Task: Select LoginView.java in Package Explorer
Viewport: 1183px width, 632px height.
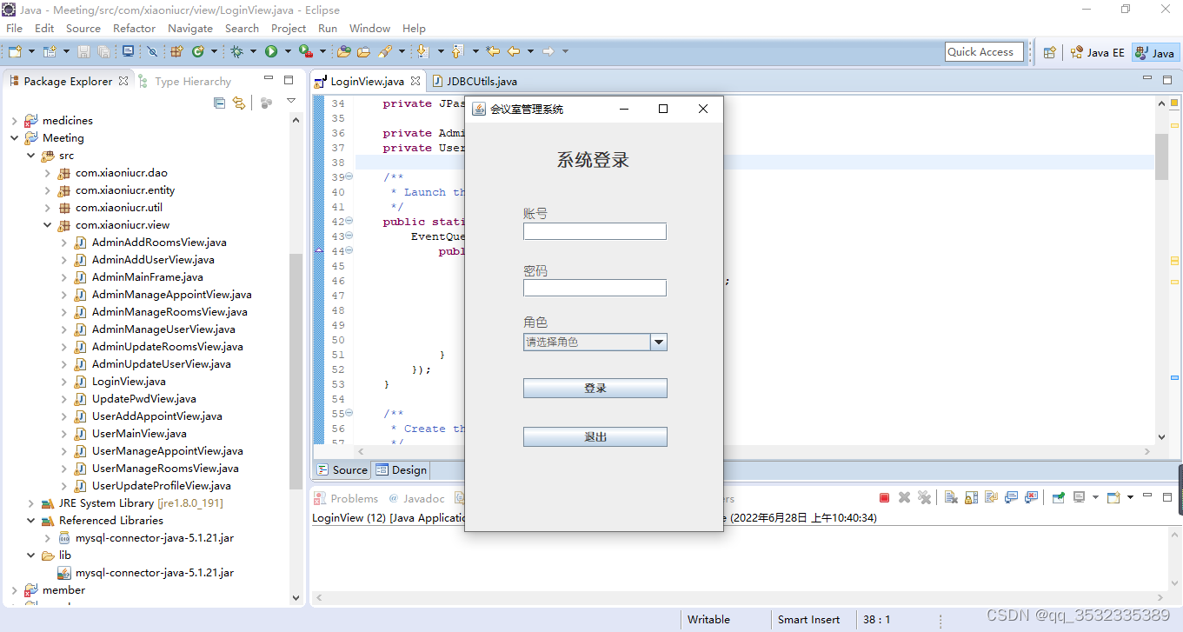Action: 129,382
